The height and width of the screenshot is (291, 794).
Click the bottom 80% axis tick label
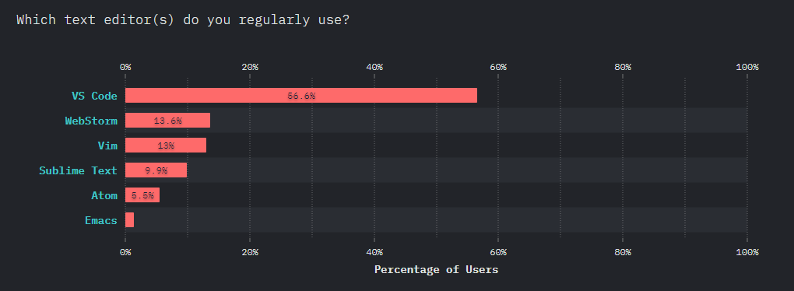click(x=623, y=252)
